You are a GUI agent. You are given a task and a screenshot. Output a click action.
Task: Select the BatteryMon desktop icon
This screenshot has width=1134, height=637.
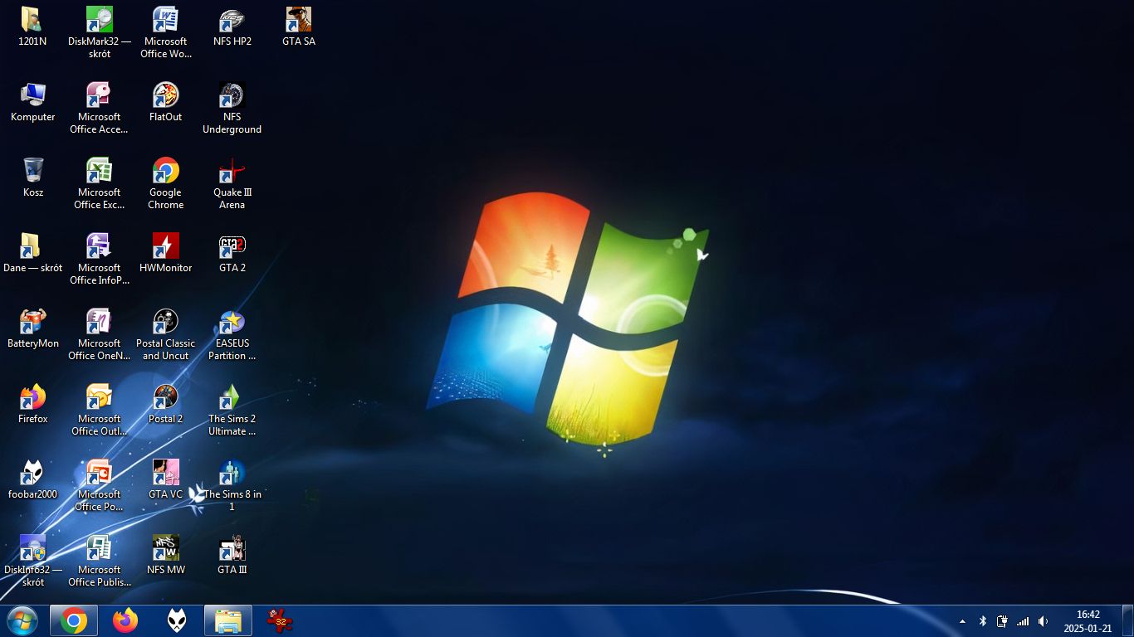[33, 323]
